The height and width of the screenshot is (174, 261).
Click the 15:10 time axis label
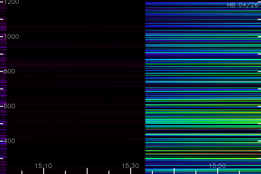[x=43, y=166]
